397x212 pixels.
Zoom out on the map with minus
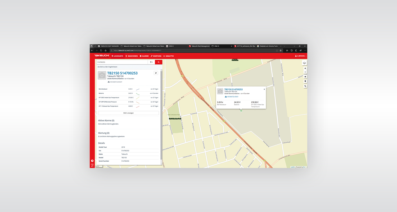305,72
